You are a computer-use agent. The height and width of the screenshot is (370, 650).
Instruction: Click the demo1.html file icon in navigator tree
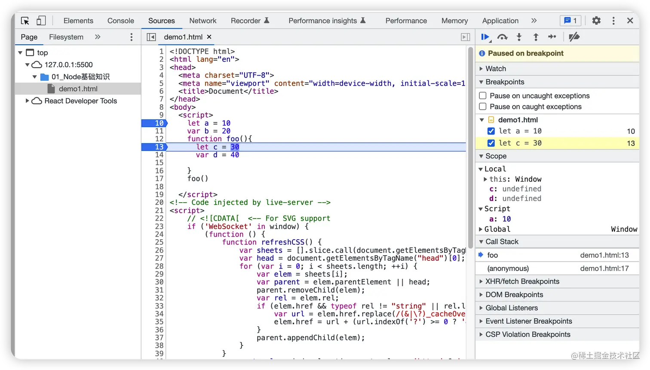click(51, 89)
